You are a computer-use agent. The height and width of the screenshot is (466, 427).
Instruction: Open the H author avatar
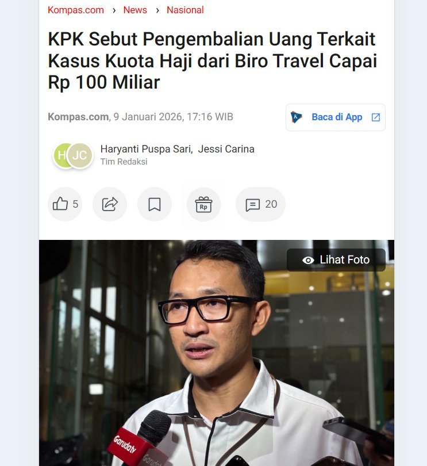60,155
